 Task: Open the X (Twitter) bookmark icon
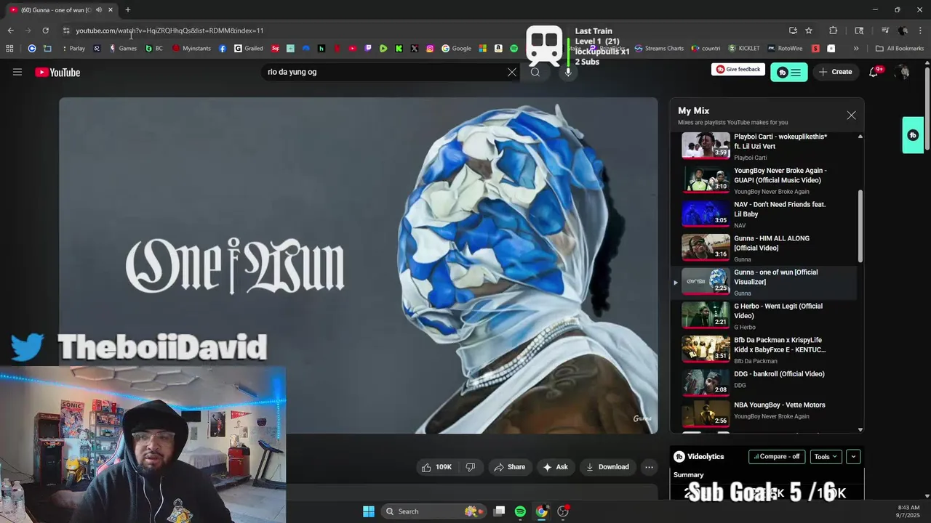[415, 49]
